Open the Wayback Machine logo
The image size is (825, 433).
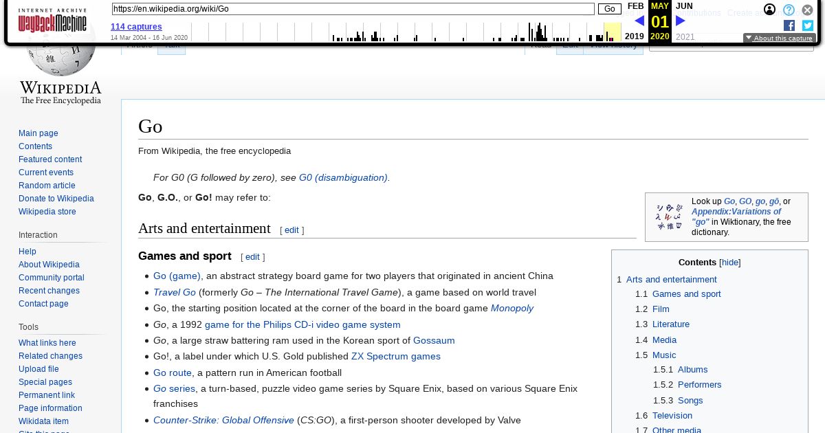point(52,20)
